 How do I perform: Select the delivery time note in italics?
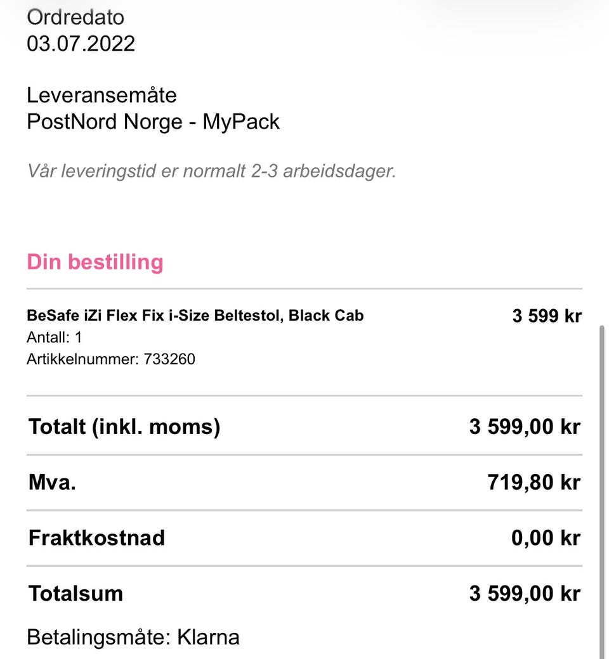point(212,172)
